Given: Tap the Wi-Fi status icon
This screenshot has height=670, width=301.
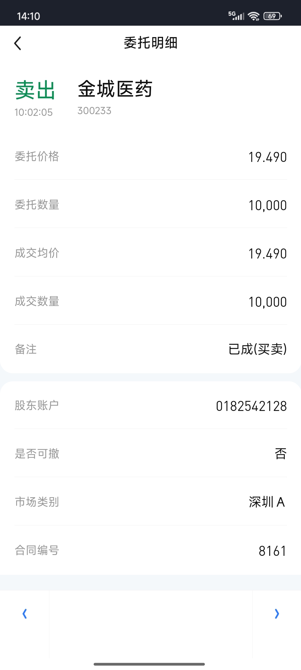Looking at the screenshot, I should coord(254,16).
